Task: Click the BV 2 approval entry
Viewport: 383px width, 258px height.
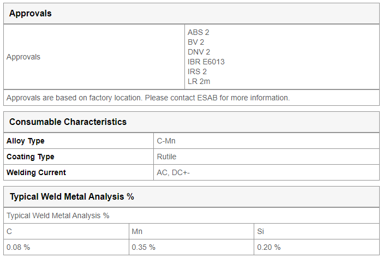Action: [x=196, y=42]
